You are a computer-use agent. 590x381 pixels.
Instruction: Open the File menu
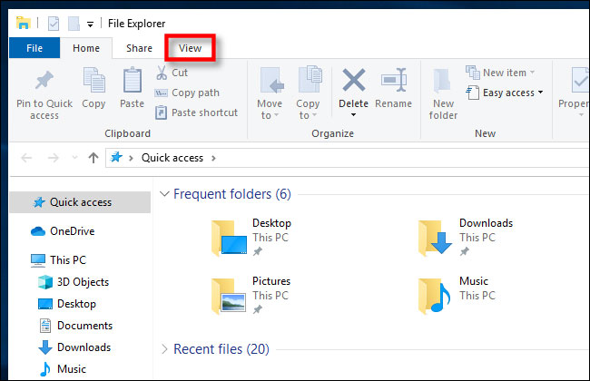click(x=34, y=48)
